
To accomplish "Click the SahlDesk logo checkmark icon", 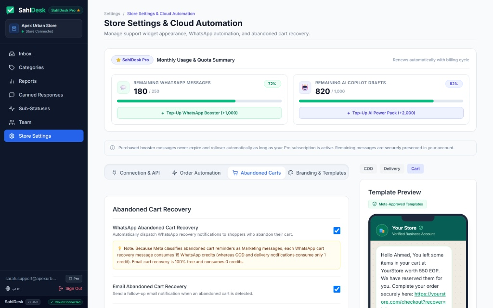I will coord(10,10).
